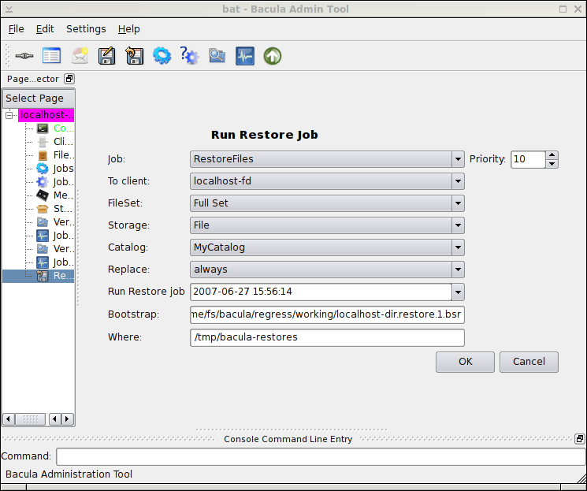The height and width of the screenshot is (491, 587).
Task: Click the tree scrollbar right arrow
Action: coord(68,418)
